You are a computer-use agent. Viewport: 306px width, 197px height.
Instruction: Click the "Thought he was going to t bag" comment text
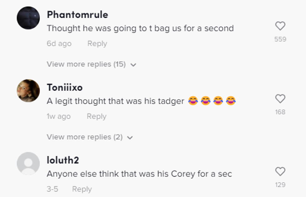tap(140, 28)
